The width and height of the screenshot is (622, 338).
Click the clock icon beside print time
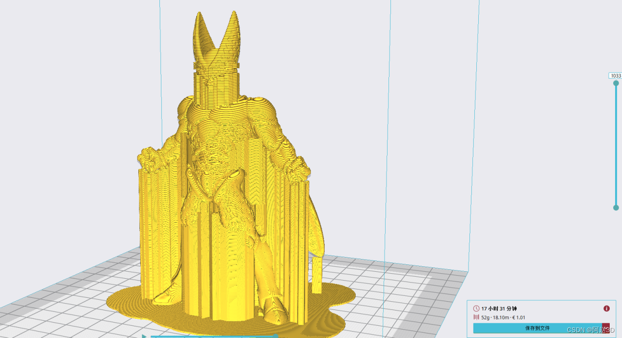click(x=476, y=309)
